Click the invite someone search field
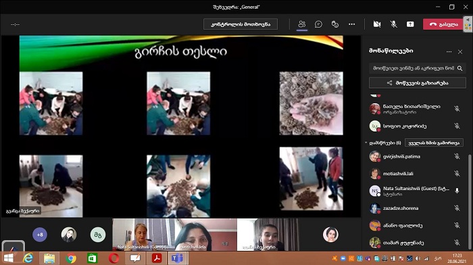The width and height of the screenshot is (473, 265). (417, 68)
